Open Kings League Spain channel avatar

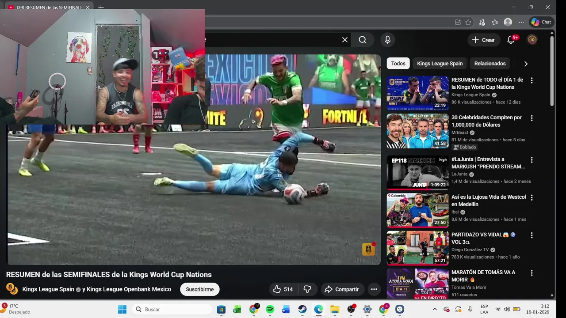point(11,289)
